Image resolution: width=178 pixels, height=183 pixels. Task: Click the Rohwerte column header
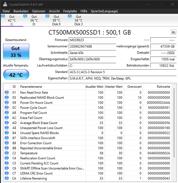coord(157,87)
